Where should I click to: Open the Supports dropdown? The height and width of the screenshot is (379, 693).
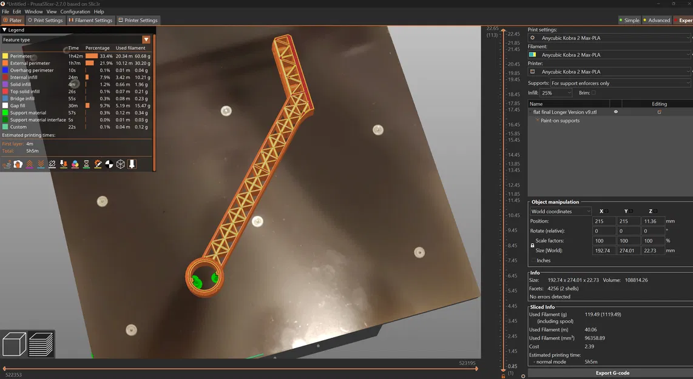621,83
